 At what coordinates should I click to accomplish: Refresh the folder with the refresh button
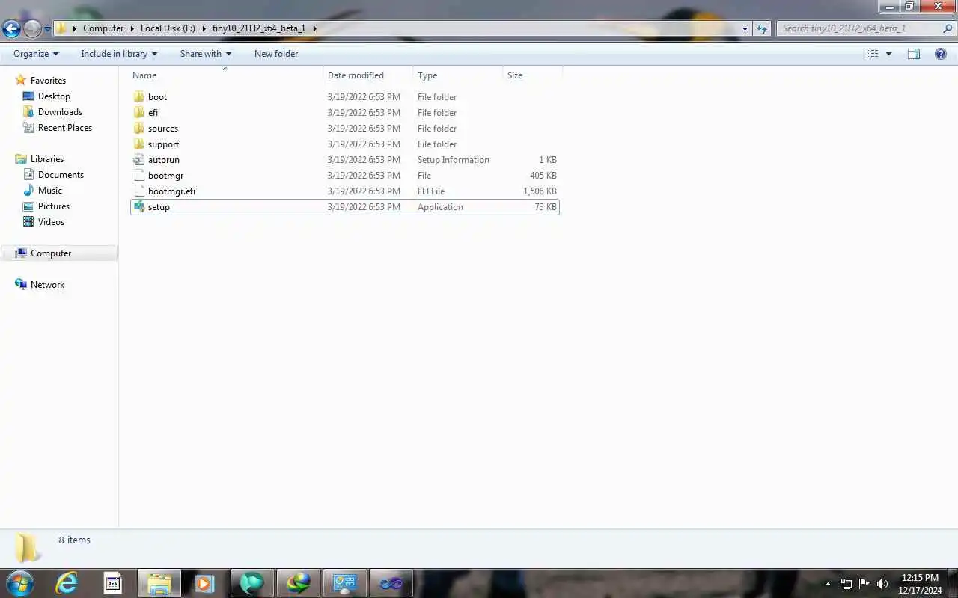(x=762, y=28)
